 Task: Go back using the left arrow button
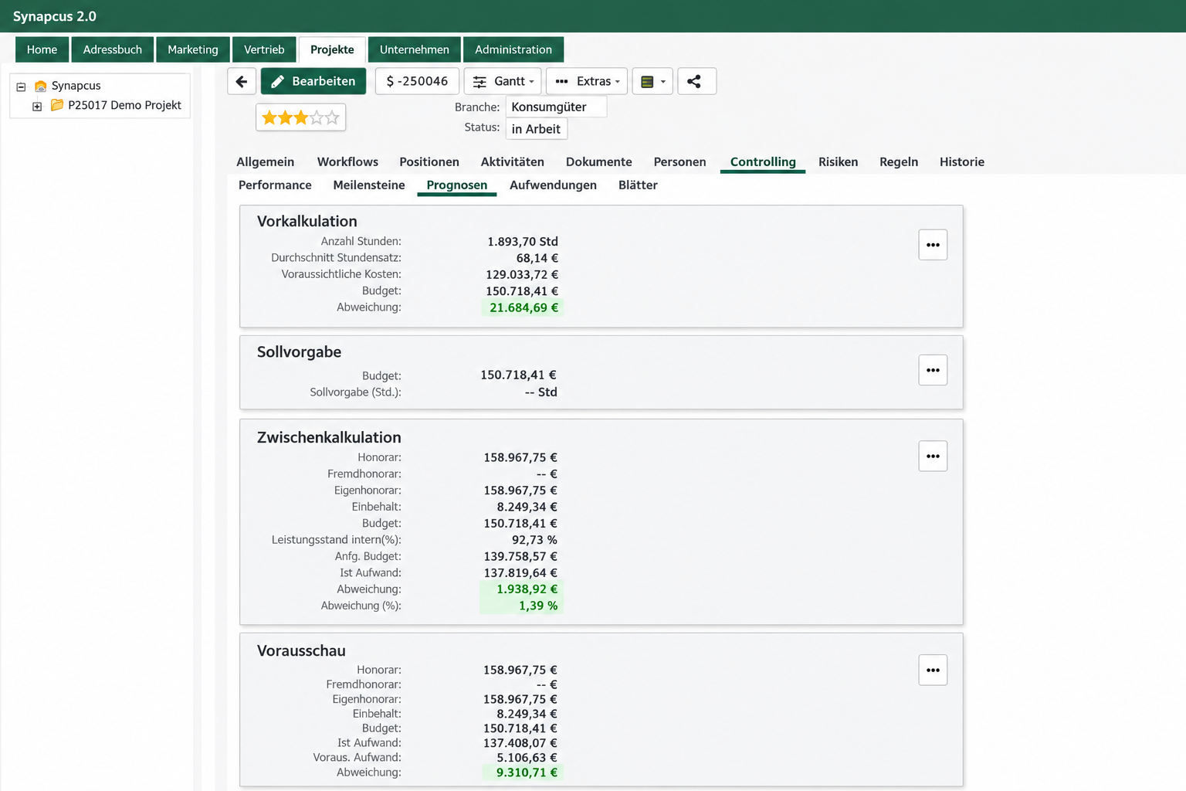pos(242,81)
